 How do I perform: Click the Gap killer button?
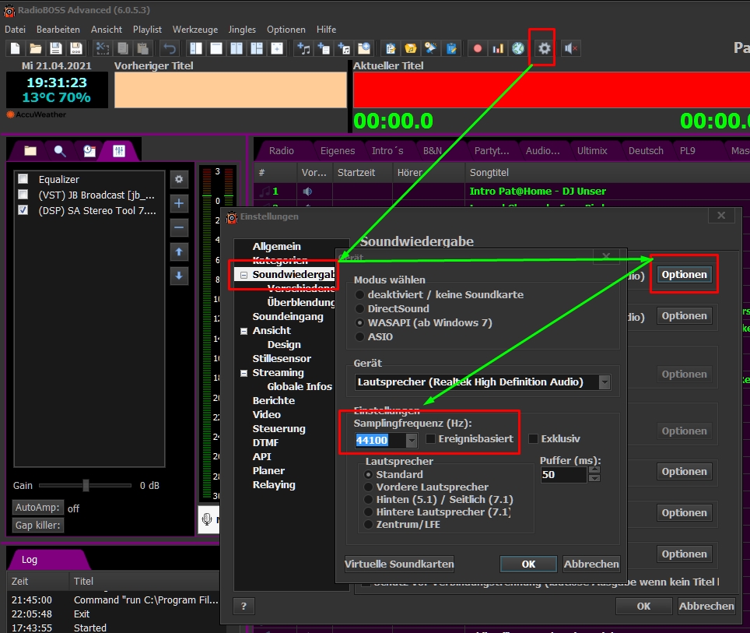pos(38,526)
